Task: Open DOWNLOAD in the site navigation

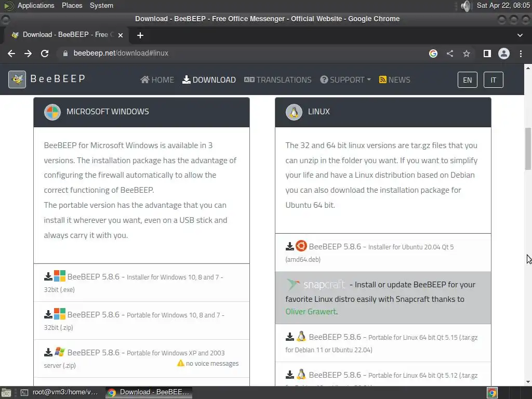Action: coord(209,79)
